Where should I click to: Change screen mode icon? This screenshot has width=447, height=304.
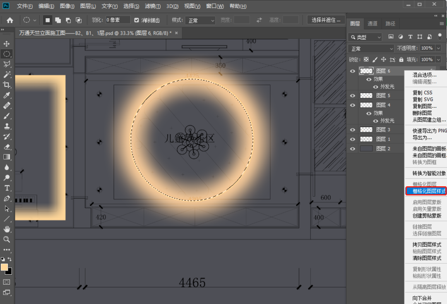(x=7, y=292)
